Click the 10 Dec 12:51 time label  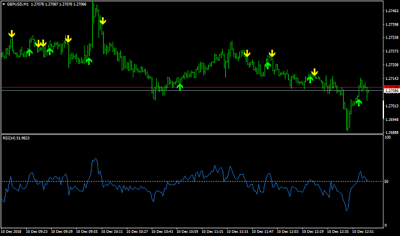tap(364, 232)
